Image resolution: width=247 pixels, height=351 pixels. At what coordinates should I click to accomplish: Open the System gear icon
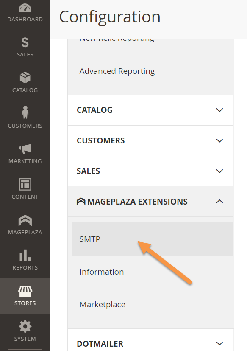click(25, 326)
